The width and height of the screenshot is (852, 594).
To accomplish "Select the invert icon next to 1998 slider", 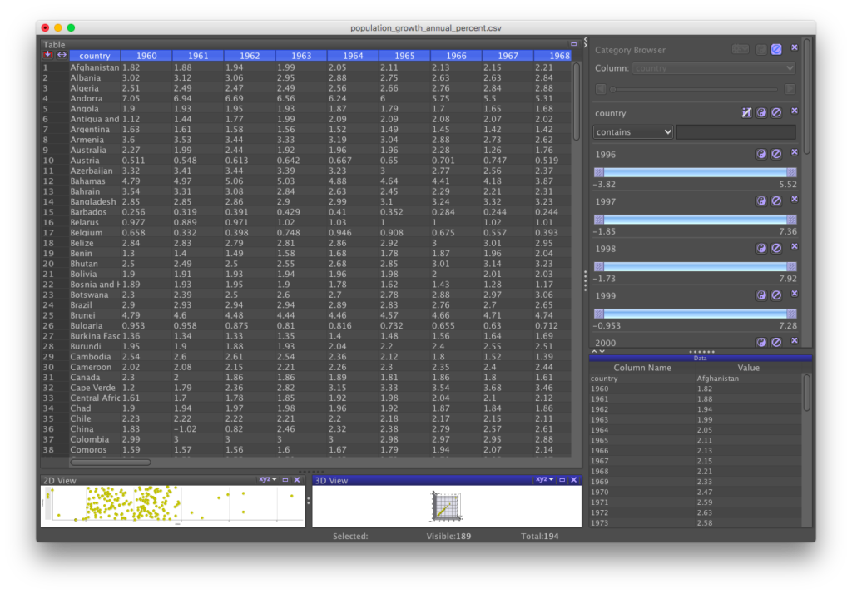I will [762, 247].
